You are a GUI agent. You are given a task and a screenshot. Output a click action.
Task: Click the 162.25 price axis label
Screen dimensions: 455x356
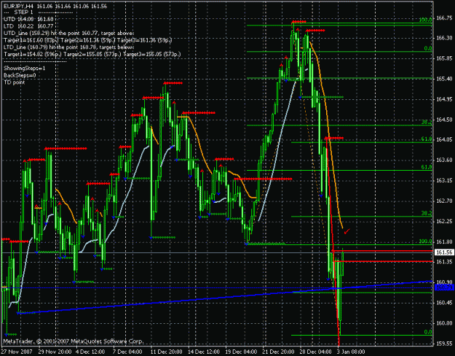pyautogui.click(x=444, y=221)
